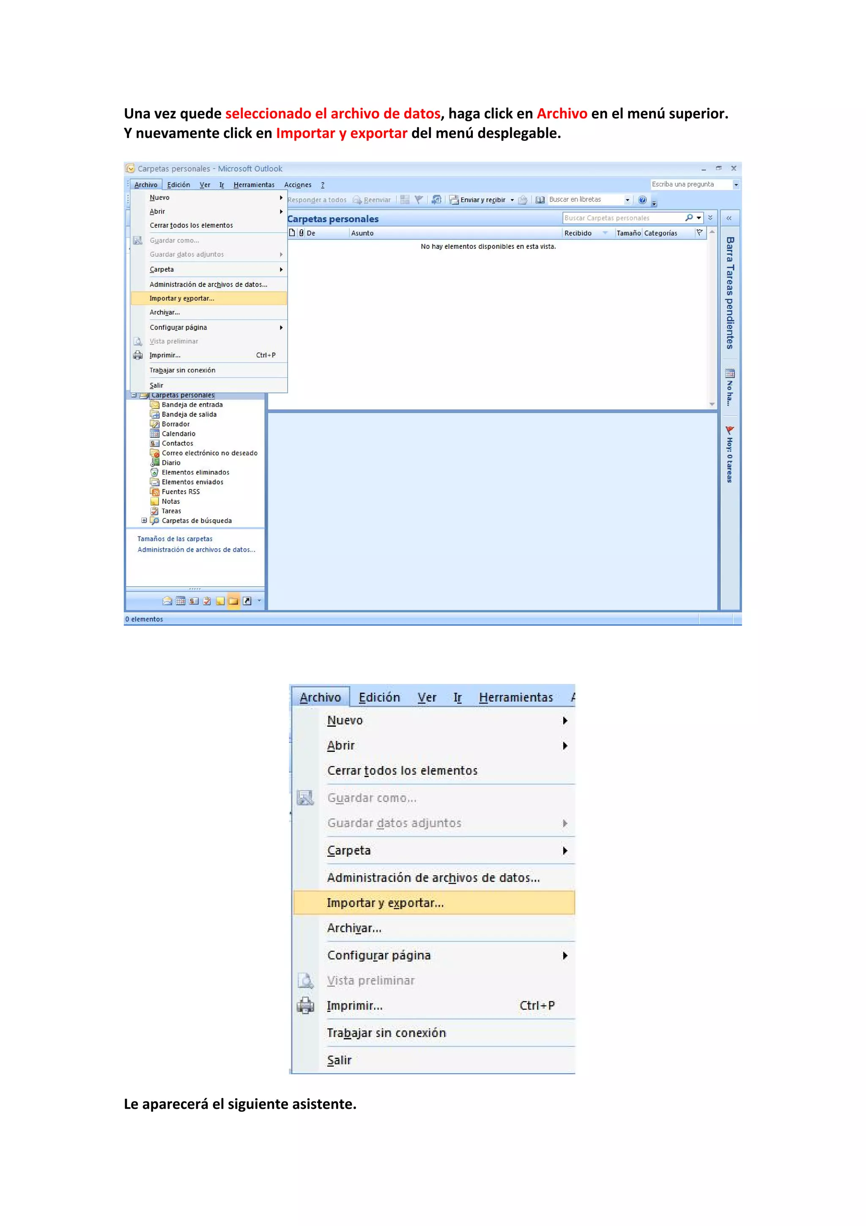Image resolution: width=866 pixels, height=1226 pixels.
Task: Click Notes icon in bottom navigation bar
Action: (220, 601)
